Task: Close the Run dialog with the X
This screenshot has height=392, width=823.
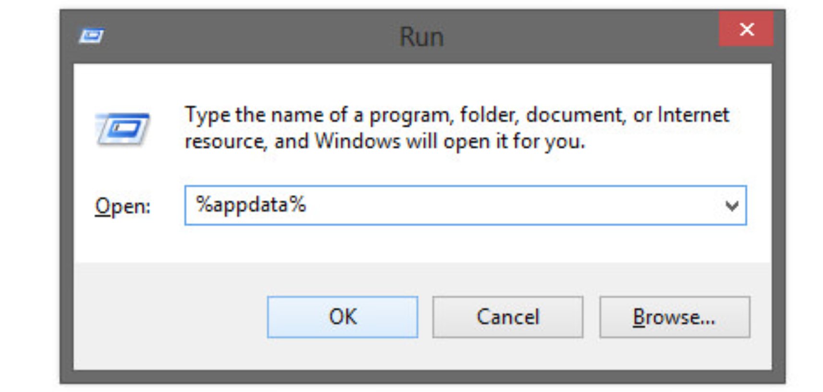Action: click(746, 29)
